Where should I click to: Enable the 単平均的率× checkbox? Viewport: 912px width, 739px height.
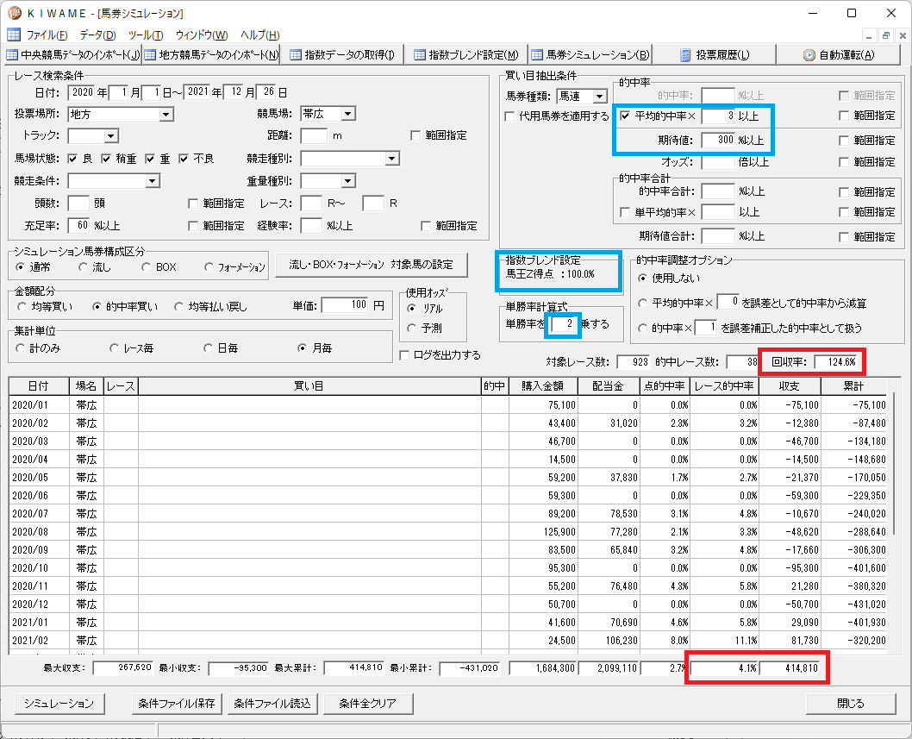pos(625,212)
